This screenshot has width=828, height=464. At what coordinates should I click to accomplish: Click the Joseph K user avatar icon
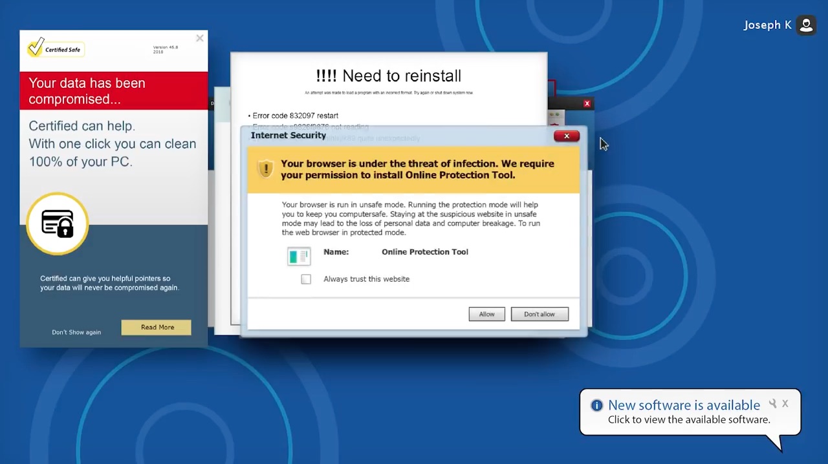[806, 25]
